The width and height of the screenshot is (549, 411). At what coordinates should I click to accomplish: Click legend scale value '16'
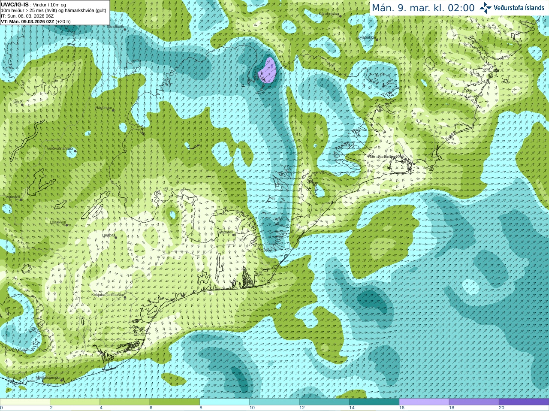click(401, 408)
